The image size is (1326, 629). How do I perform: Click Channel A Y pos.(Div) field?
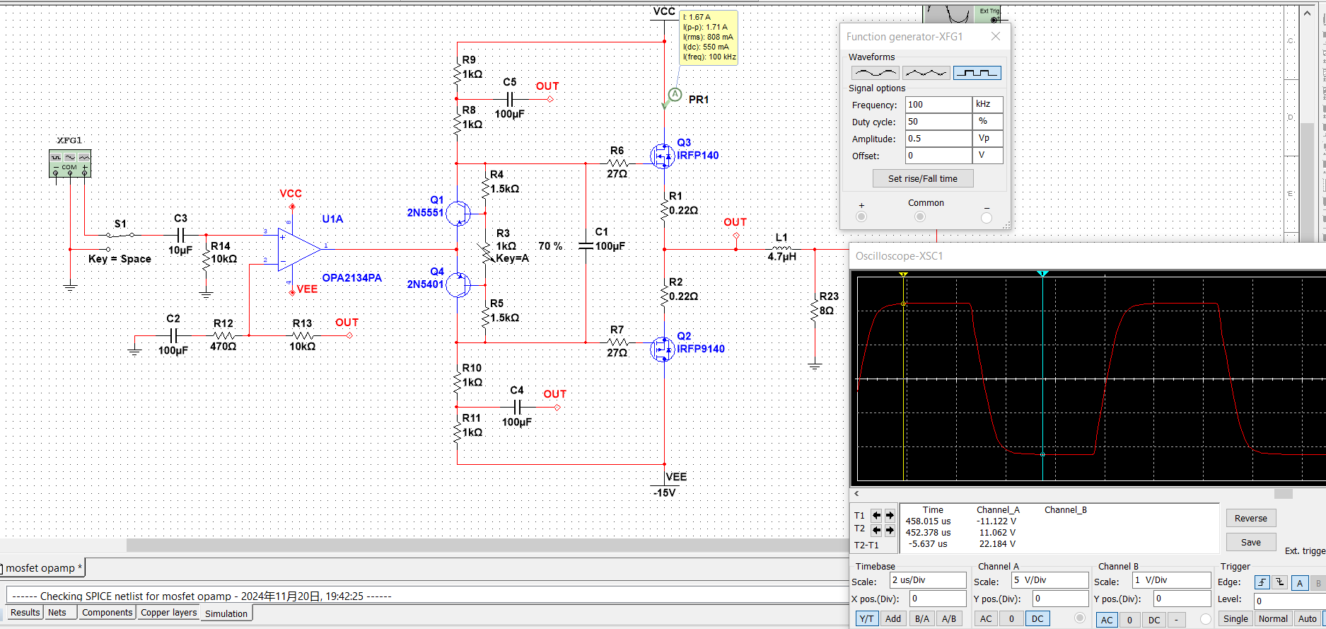point(1060,599)
